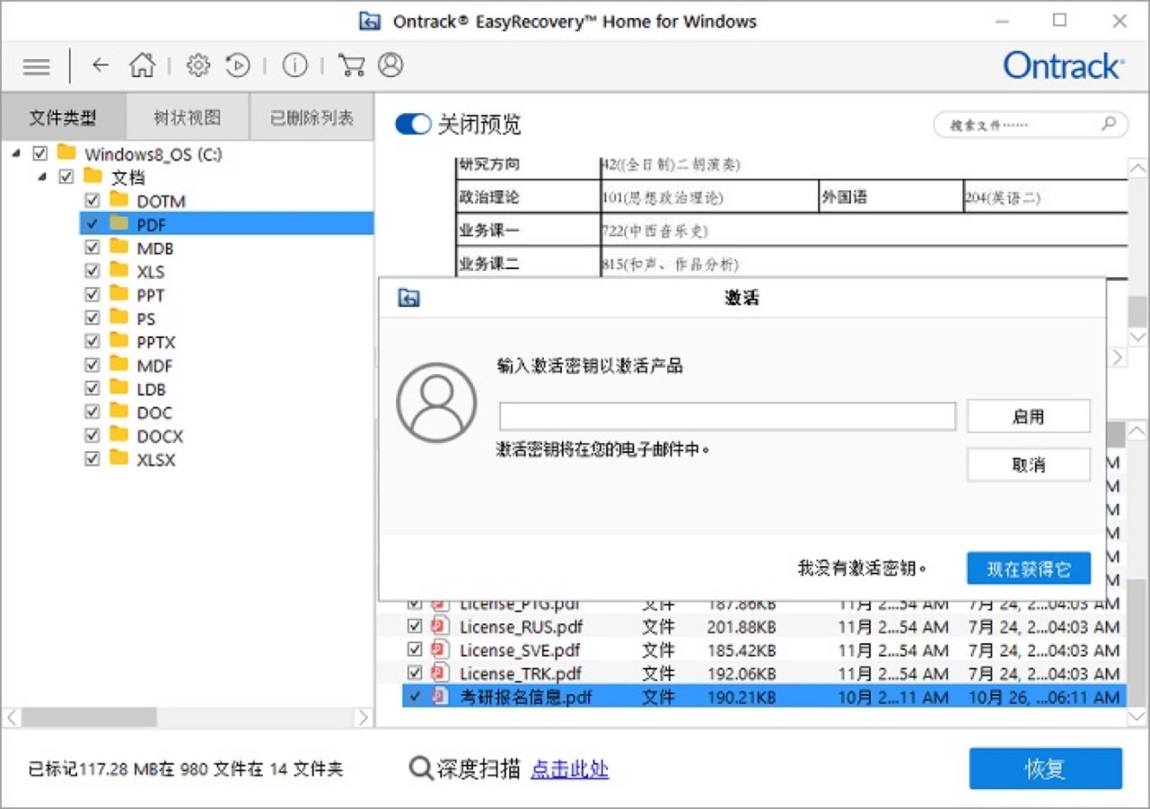The image size is (1150, 809).
Task: Toggle the 关闭预览 preview switch
Action: (412, 124)
